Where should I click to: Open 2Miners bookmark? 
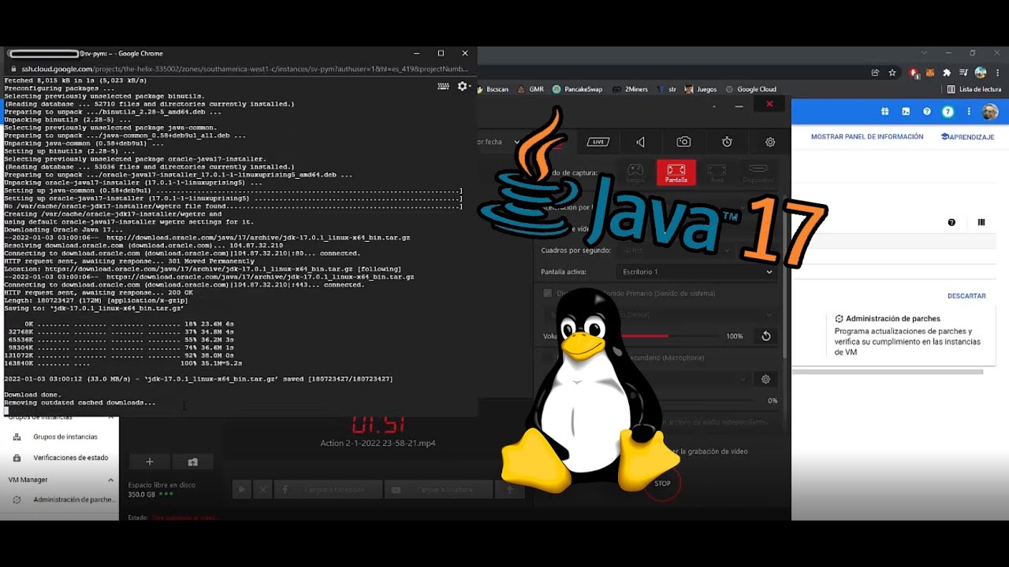coord(631,89)
